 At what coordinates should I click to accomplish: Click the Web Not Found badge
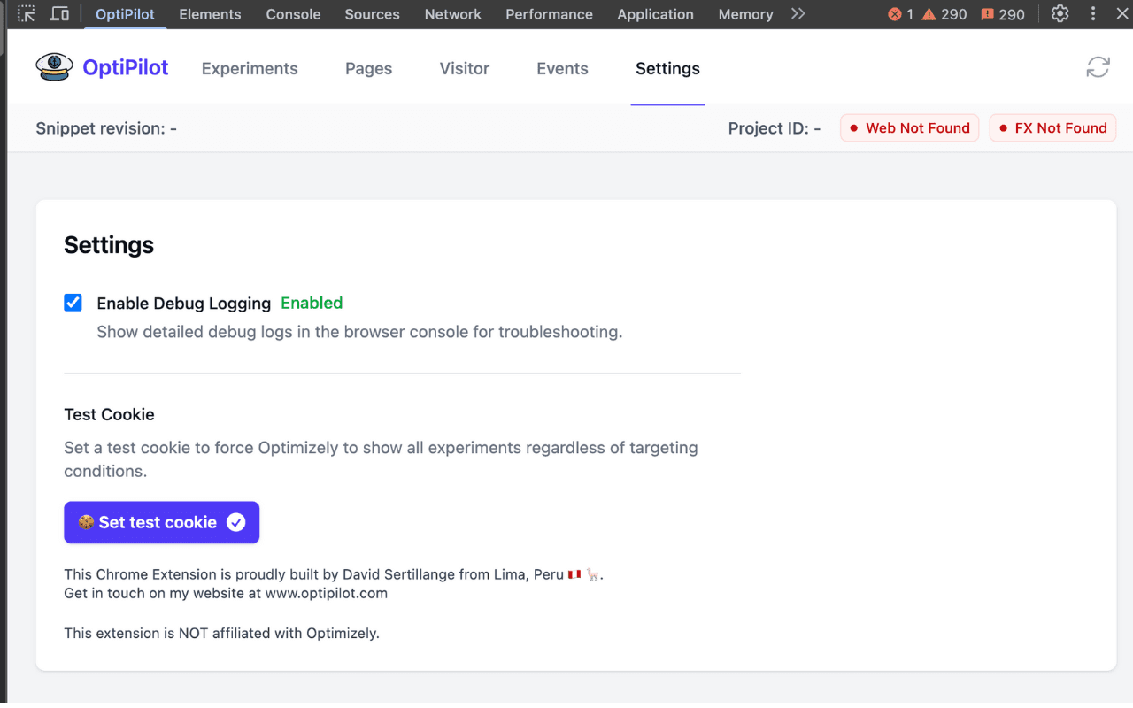pyautogui.click(x=909, y=128)
